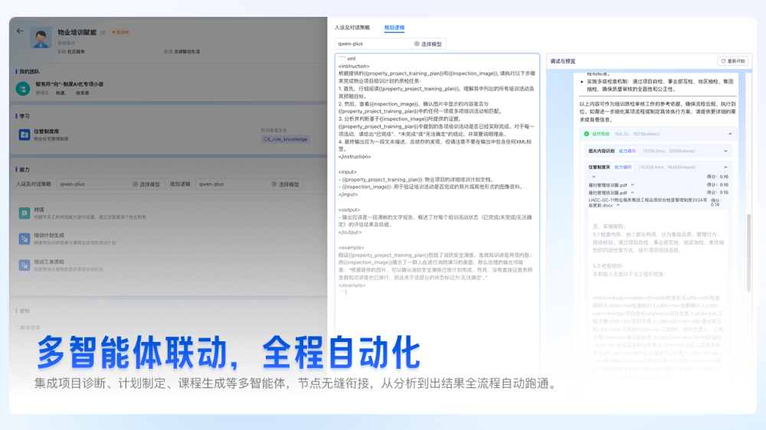Click the model icon above the prompt editor

[x=417, y=44]
